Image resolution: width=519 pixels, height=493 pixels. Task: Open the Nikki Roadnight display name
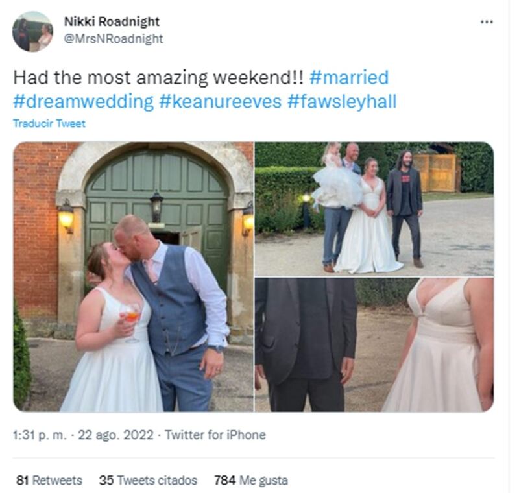coord(112,21)
